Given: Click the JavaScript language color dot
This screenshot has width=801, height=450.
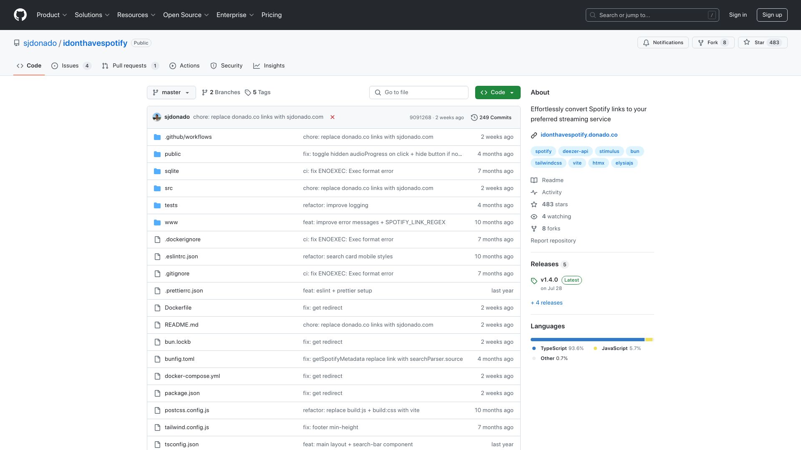Looking at the screenshot, I should [595, 348].
